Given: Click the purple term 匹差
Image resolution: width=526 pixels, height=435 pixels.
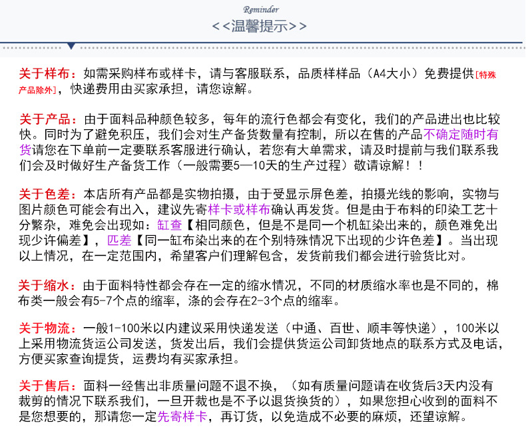Looking at the screenshot, I should 119,240.
